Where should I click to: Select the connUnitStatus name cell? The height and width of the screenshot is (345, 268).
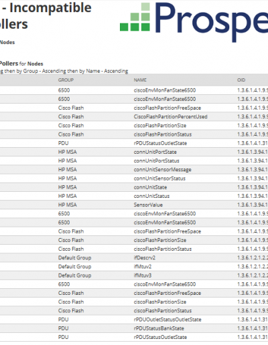151,196
